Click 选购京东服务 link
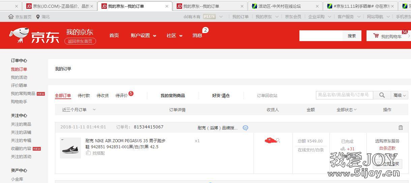The width and height of the screenshot is (411, 183). [x=387, y=141]
